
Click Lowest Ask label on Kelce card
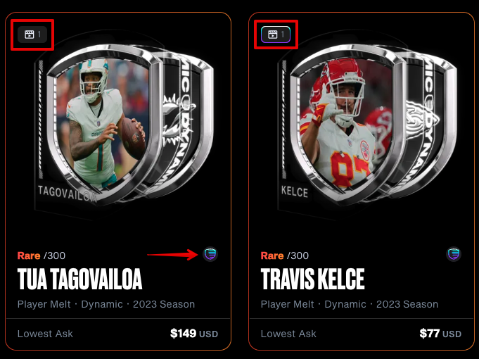click(288, 334)
